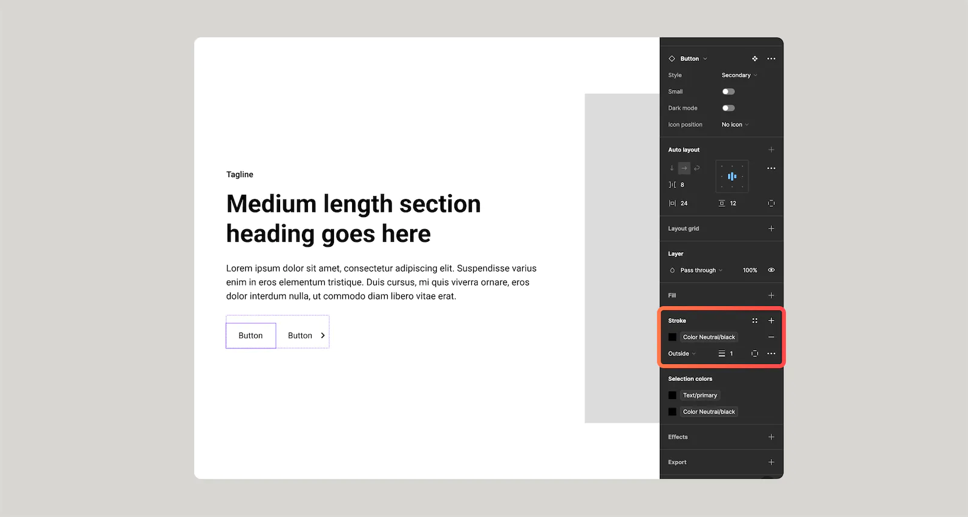Click the Button component diamond icon
Screen dimensions: 968x517
[x=672, y=59]
